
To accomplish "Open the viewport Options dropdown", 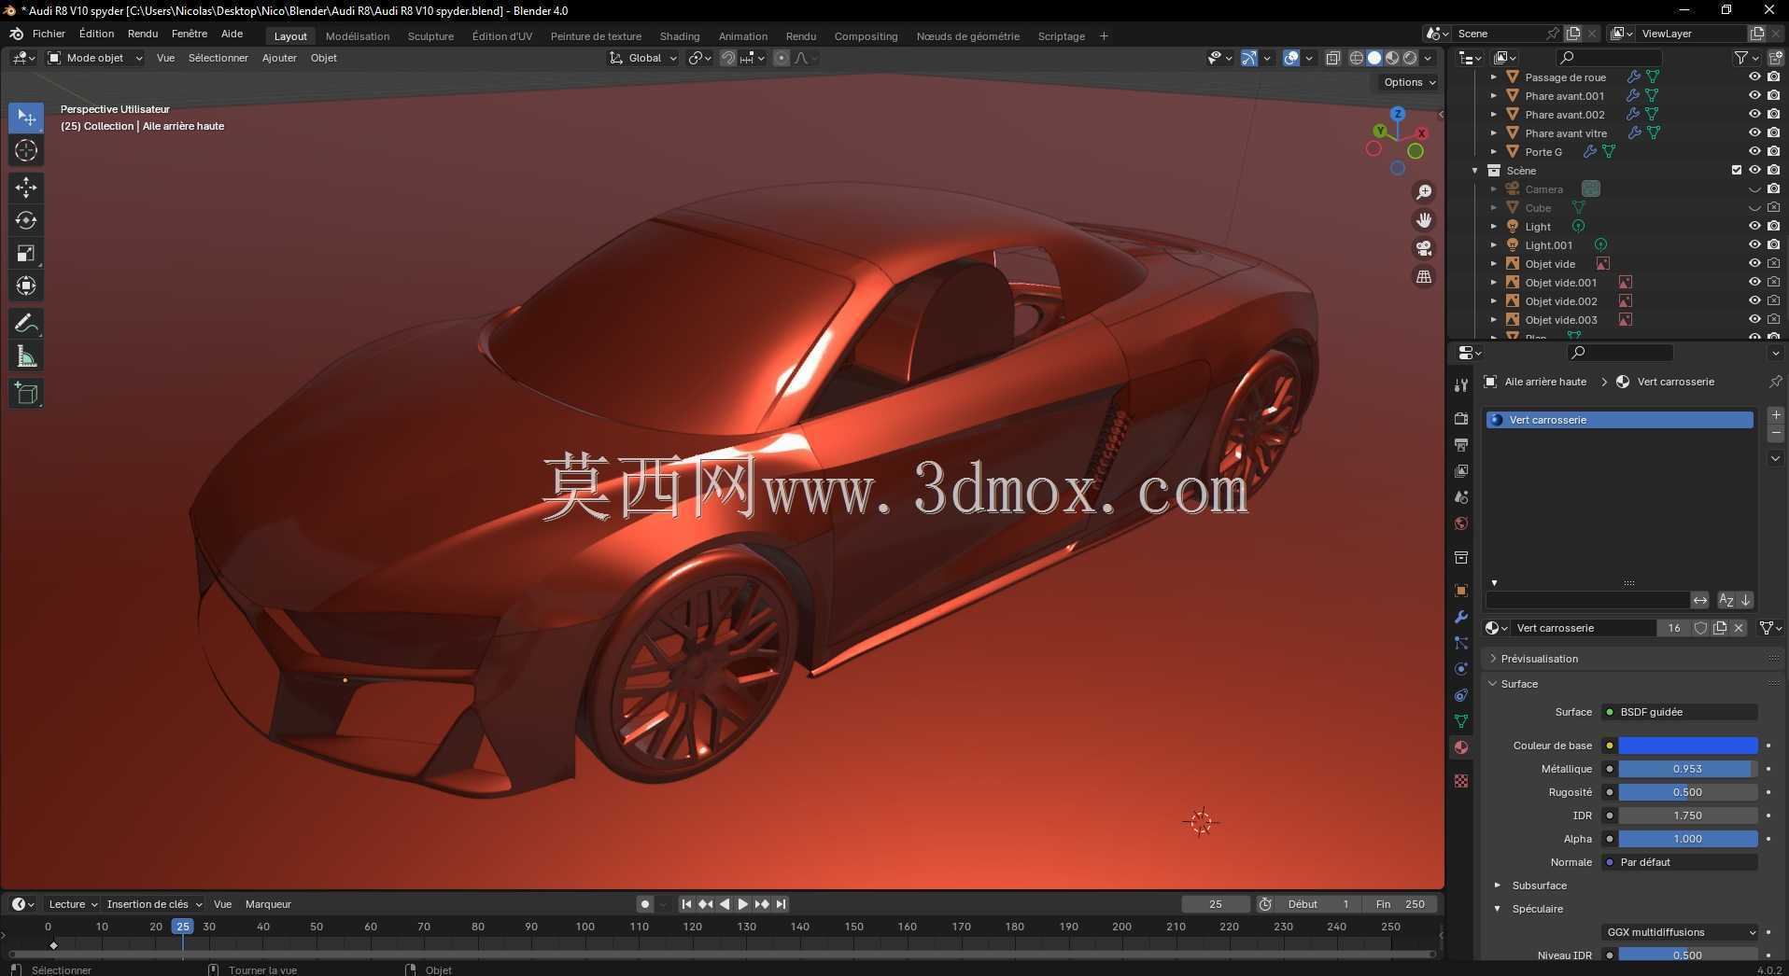I will tap(1409, 82).
